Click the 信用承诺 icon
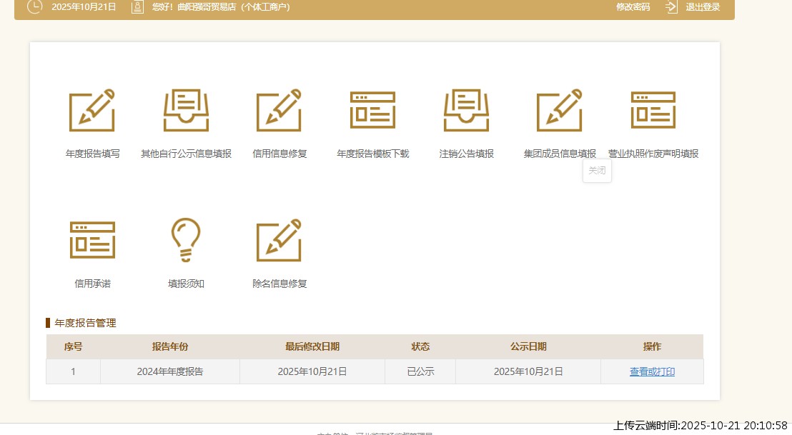The height and width of the screenshot is (435, 792). (92, 240)
